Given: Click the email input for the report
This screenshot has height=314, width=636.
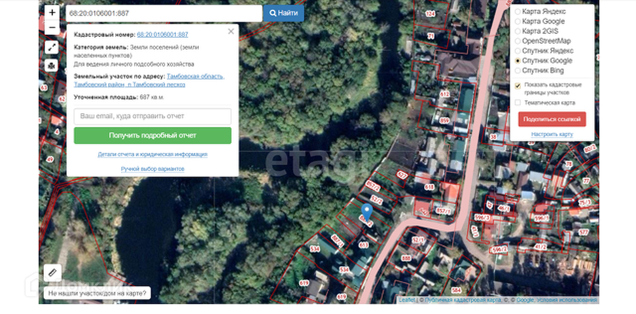Looking at the screenshot, I should point(152,116).
